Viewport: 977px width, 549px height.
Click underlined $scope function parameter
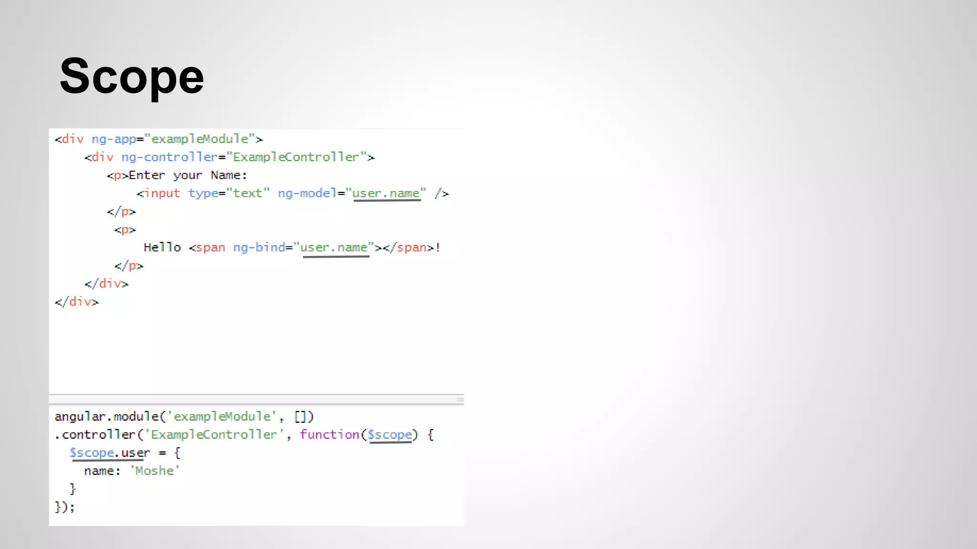[x=390, y=435]
